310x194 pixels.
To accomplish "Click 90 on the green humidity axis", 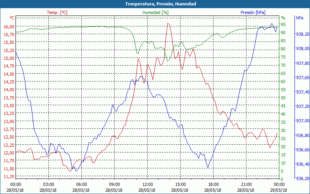I will (x=283, y=33).
